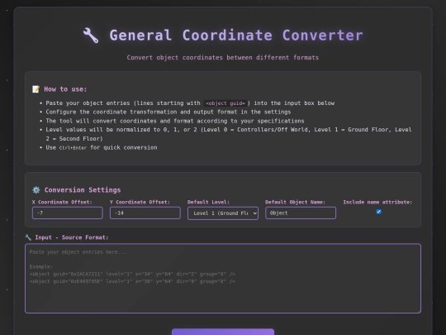Viewport: 446px width, 335px height.
Task: Click the Ctrl+Enter shortcut text
Action: (73, 148)
